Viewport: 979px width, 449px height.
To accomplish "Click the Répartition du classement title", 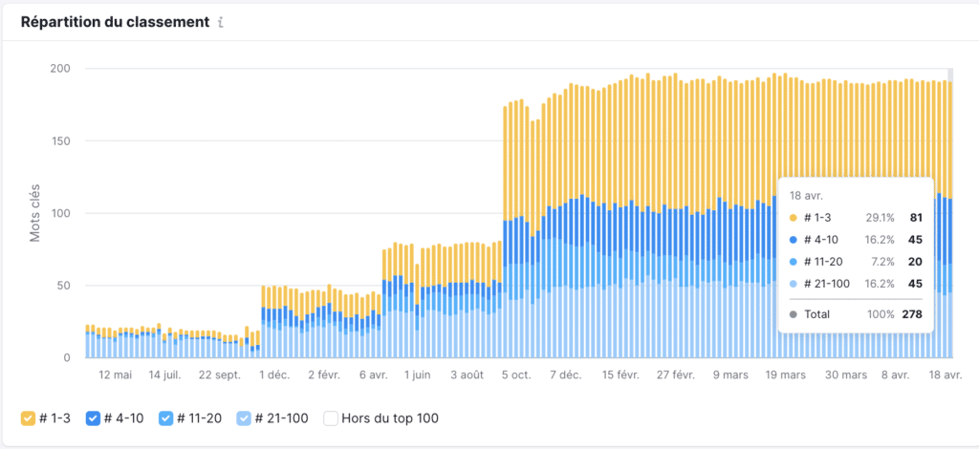I will tap(115, 21).
